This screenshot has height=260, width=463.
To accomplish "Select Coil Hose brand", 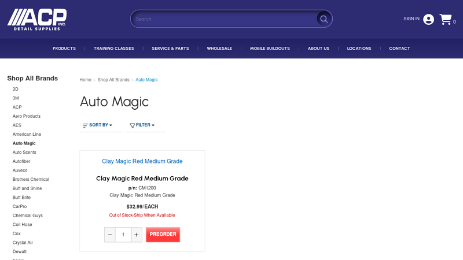I will coord(22,225).
